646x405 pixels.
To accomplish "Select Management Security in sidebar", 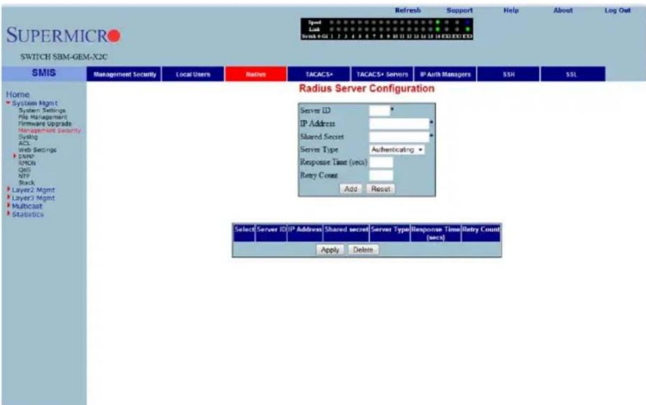I will tap(49, 130).
